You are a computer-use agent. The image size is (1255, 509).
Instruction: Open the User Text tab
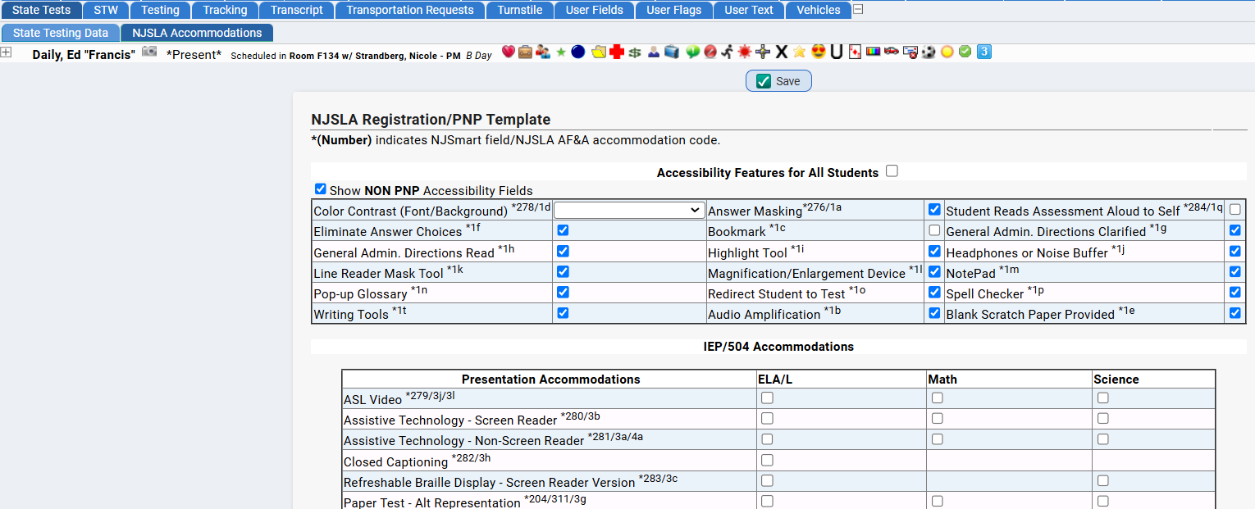pyautogui.click(x=749, y=10)
